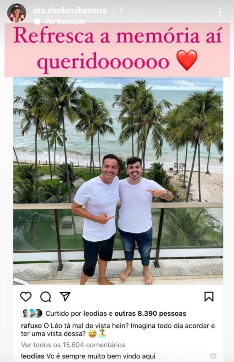Like the post with heart icon
Image resolution: width=234 pixels, height=362 pixels.
coord(26,297)
